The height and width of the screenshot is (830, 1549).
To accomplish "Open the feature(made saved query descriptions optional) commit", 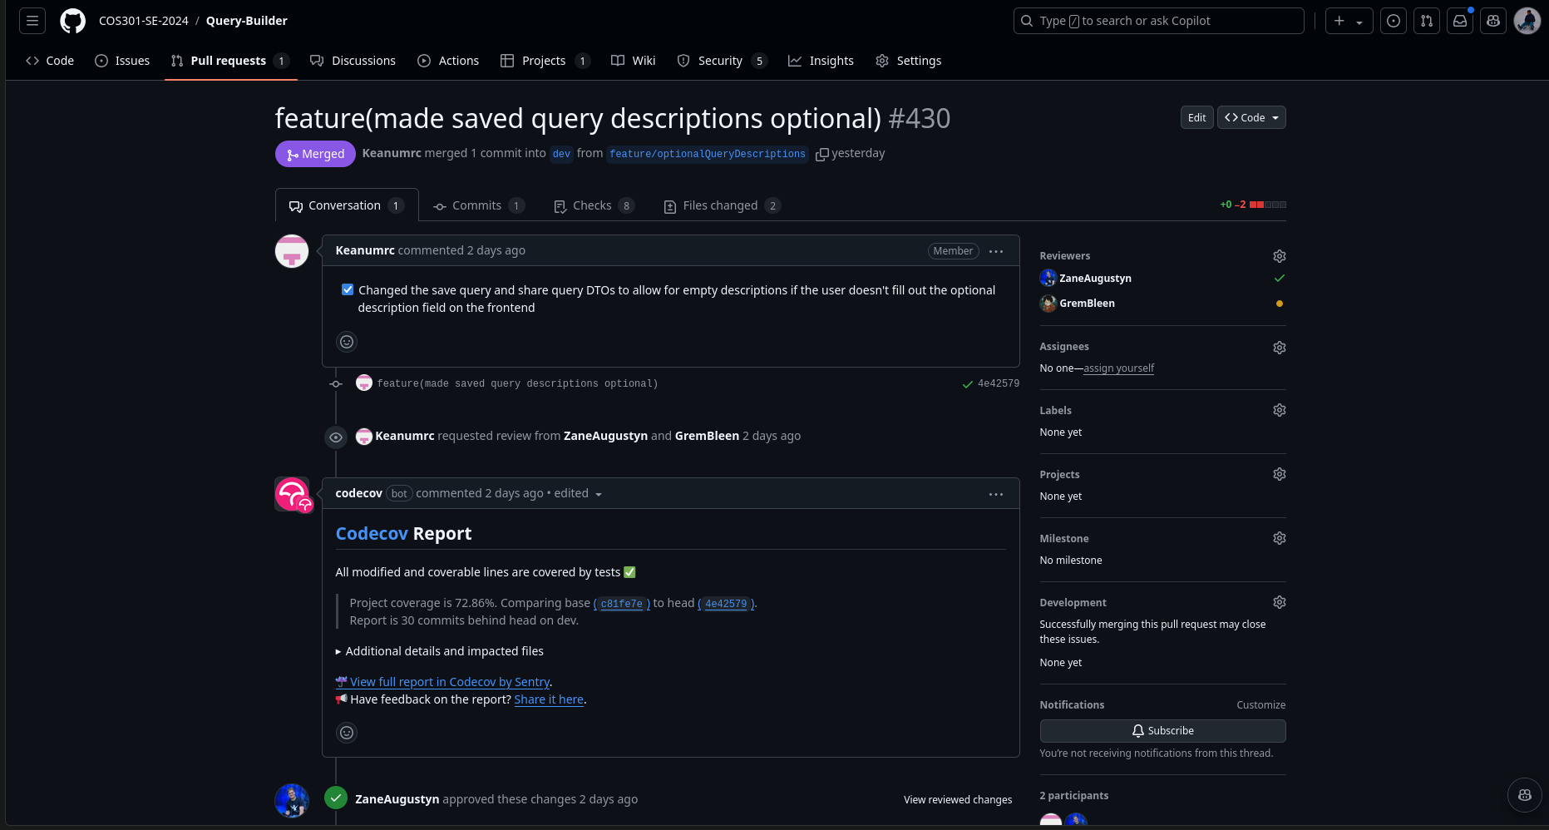I will (x=517, y=383).
